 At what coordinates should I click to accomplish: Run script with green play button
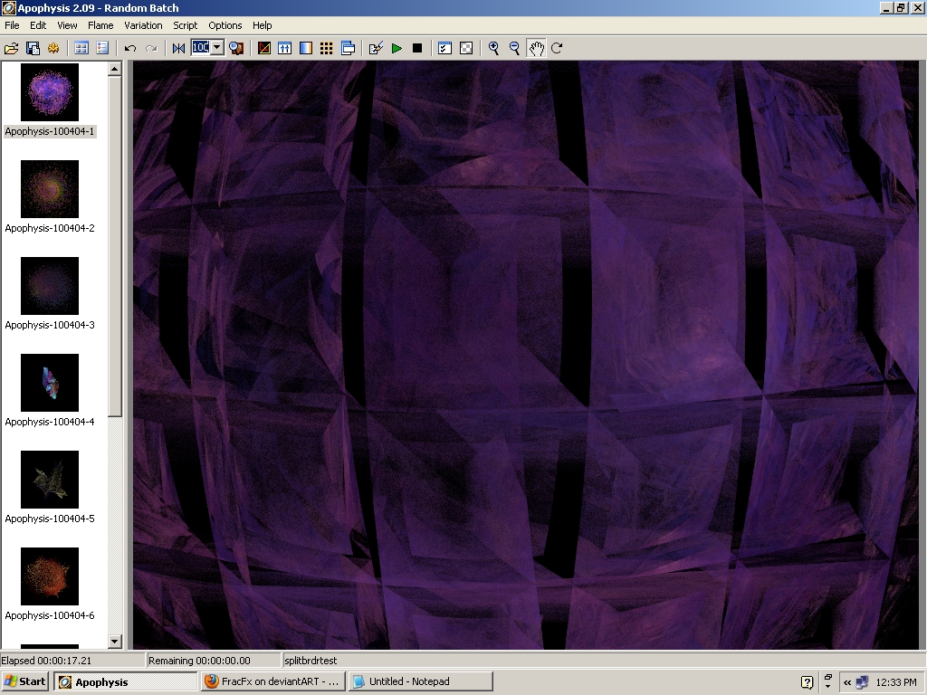pyautogui.click(x=397, y=48)
